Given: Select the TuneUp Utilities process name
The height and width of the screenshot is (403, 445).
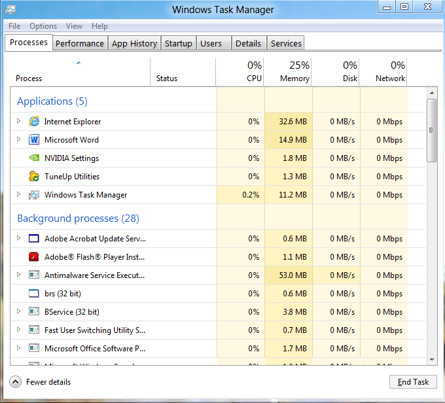Looking at the screenshot, I should click(x=72, y=177).
